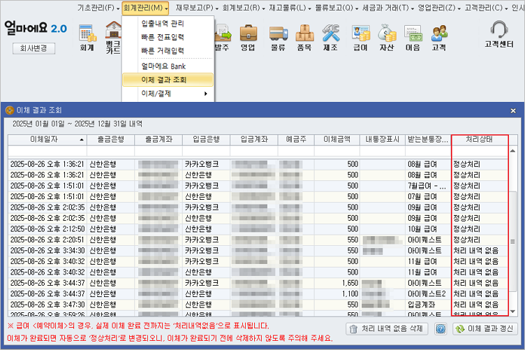This screenshot has height=350, width=525.
Task: Expand the 이체/결제 submenu
Action: [168, 93]
